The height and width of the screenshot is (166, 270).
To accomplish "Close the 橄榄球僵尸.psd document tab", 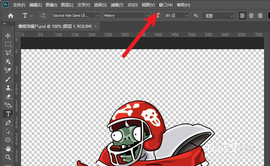I will (x=95, y=26).
